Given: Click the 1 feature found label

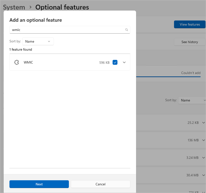Looking at the screenshot, I should pos(21,49).
